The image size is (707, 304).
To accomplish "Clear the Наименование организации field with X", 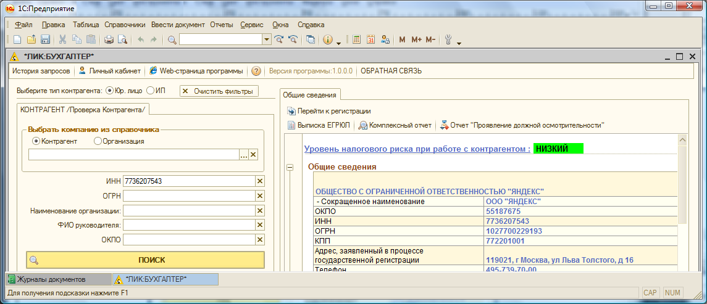I will (x=260, y=211).
